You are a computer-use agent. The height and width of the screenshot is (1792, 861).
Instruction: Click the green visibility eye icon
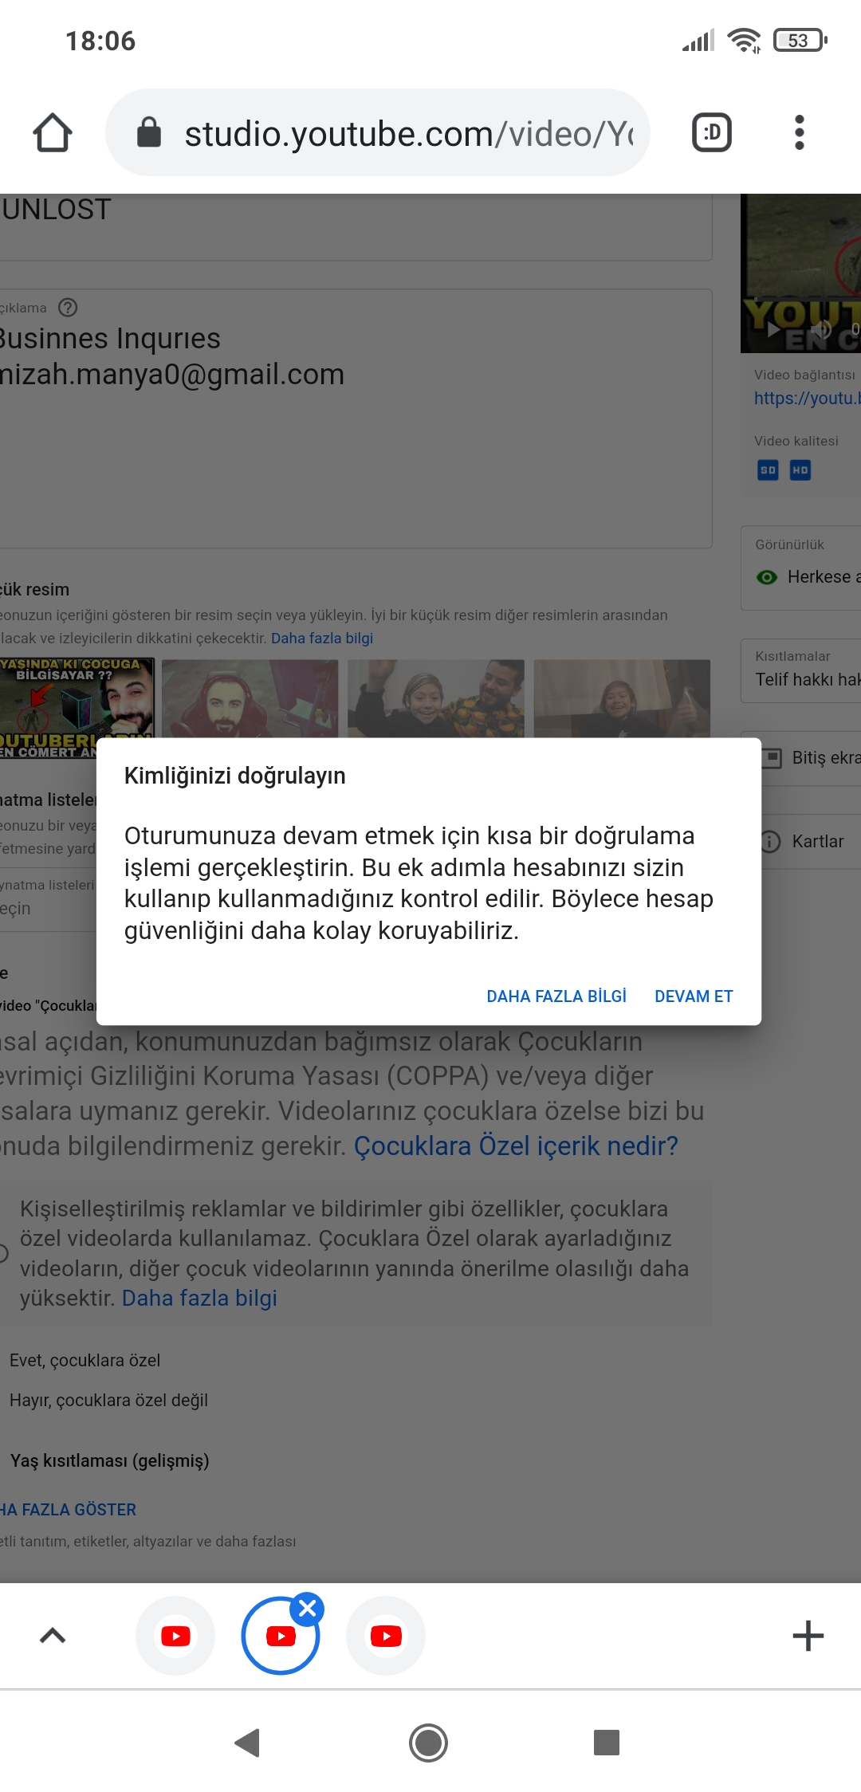(x=767, y=577)
